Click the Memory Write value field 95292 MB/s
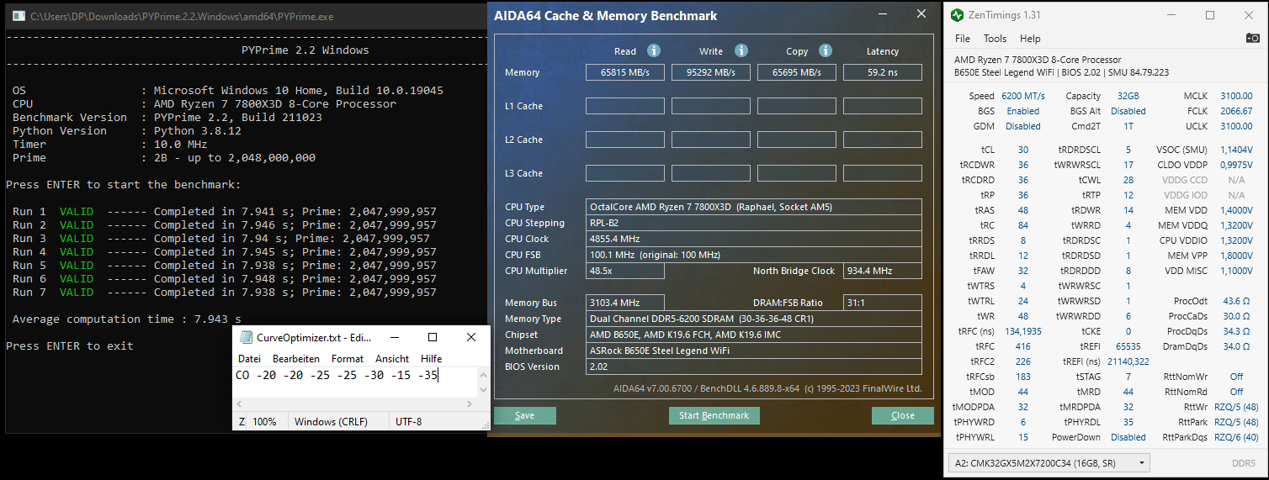 point(711,72)
